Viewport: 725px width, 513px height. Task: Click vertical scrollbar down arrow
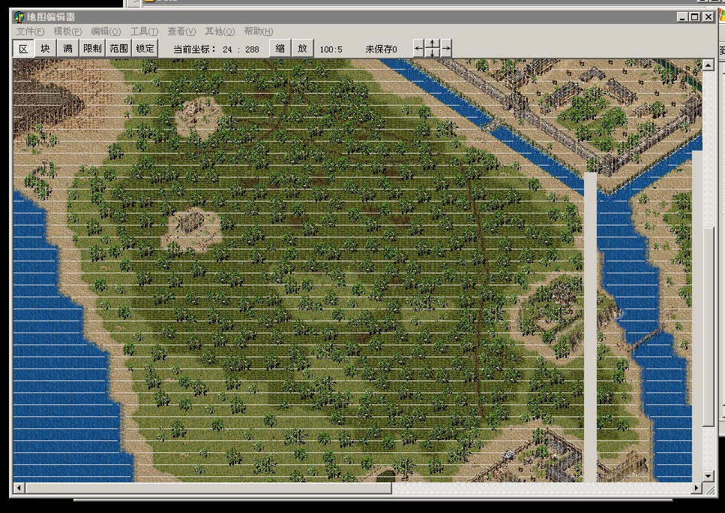tap(708, 476)
